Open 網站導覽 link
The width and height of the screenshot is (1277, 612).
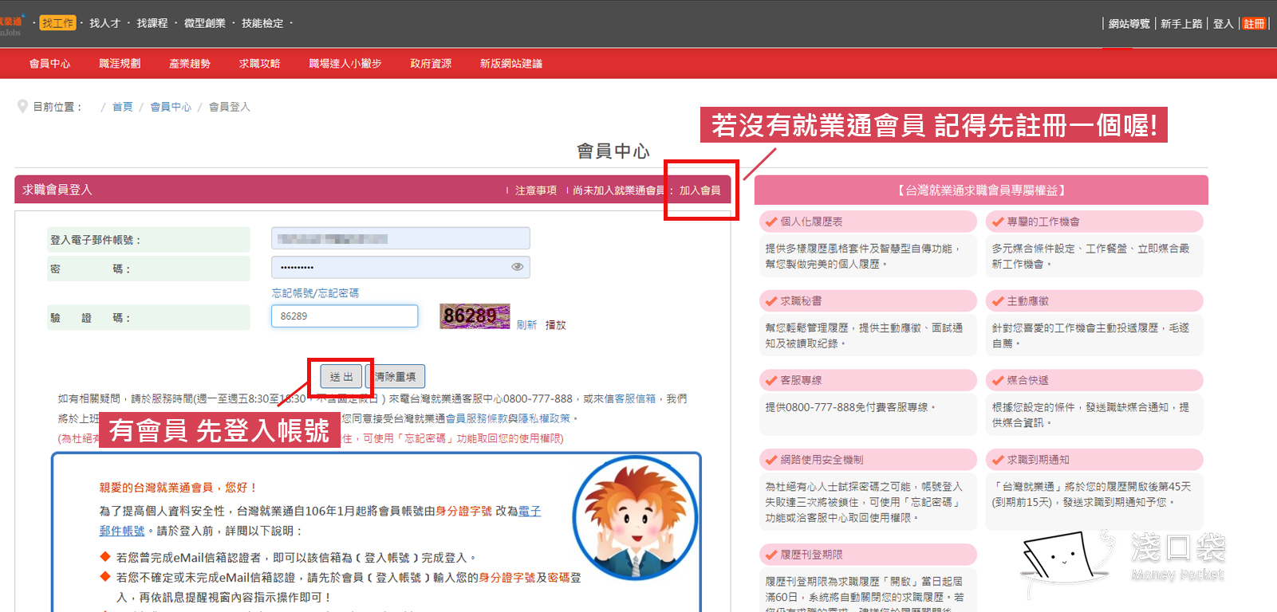pos(1129,24)
